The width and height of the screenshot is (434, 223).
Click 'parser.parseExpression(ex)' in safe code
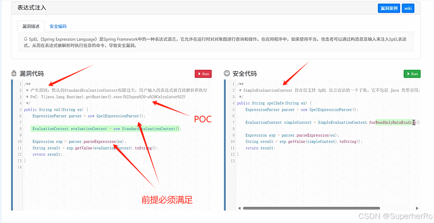click(309, 135)
